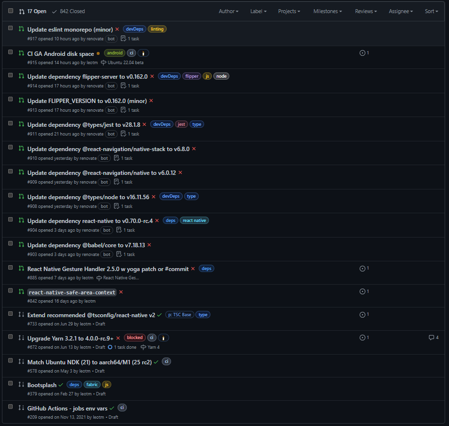
Task: Filter by p: TSC Base label
Action: [179, 315]
